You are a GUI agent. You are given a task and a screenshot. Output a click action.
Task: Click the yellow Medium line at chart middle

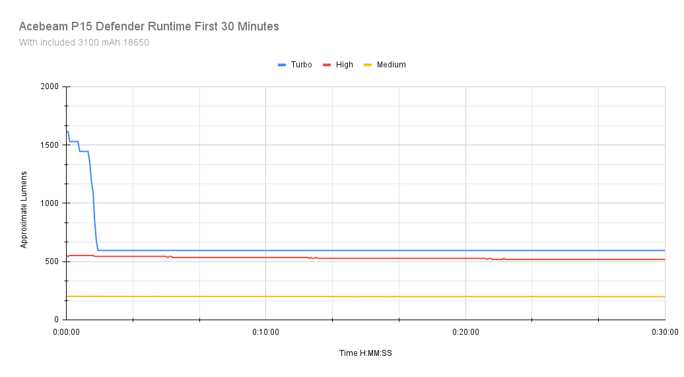[365, 296]
